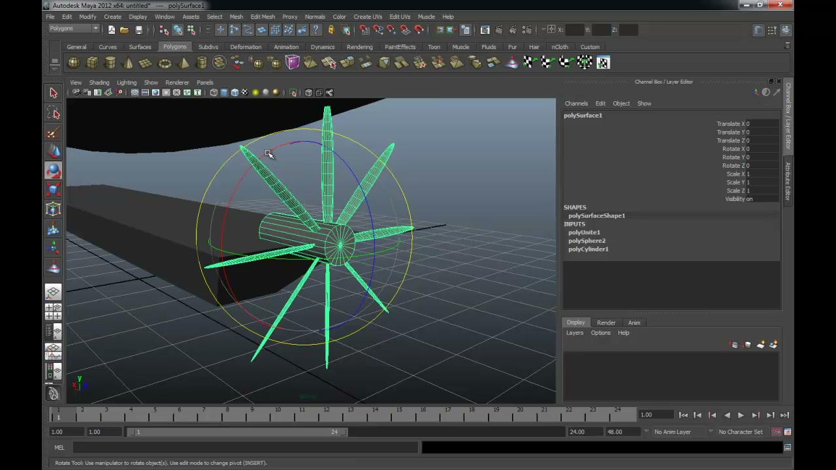
Task: Select the Paint Selection tool
Action: tap(54, 133)
